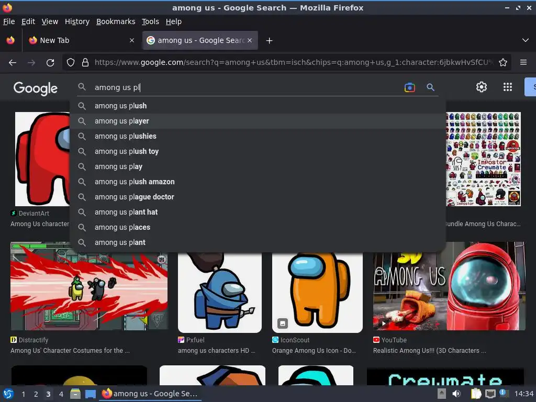
Task: Open the View menu
Action: coord(50,21)
